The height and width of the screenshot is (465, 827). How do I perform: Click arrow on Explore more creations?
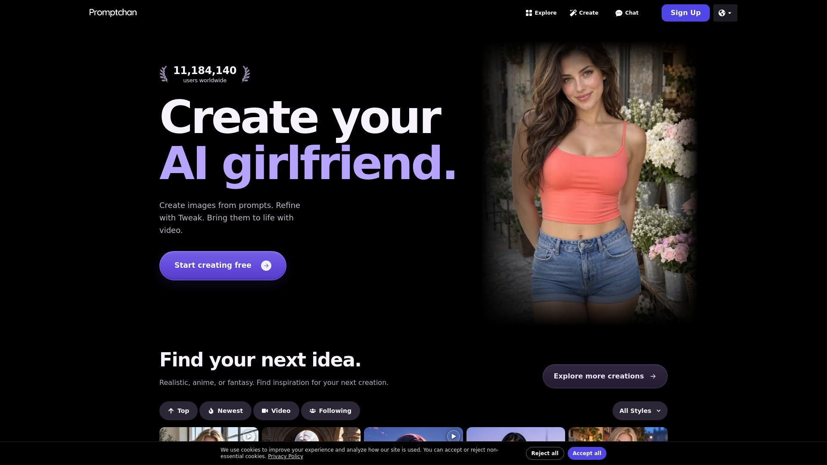point(653,376)
